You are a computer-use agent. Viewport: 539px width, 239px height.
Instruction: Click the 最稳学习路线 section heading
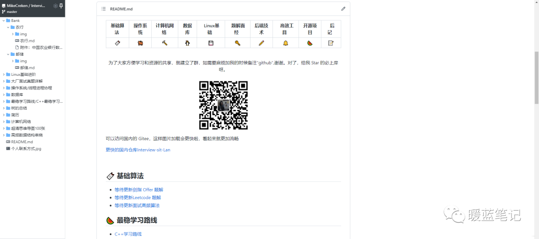(137, 221)
